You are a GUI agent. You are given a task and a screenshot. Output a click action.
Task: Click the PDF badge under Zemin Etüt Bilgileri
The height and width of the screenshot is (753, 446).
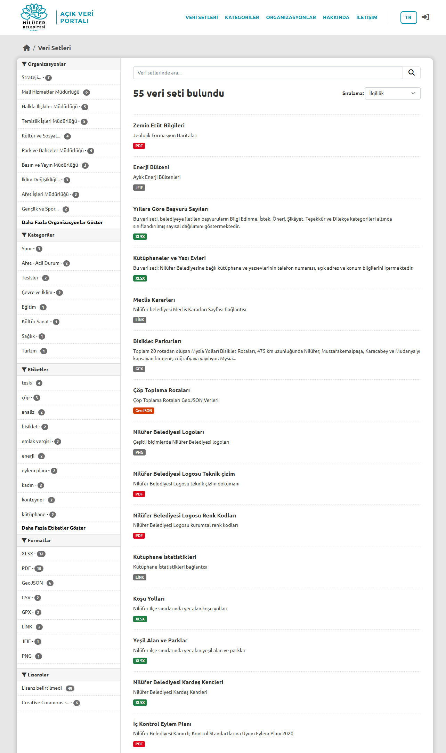(139, 146)
